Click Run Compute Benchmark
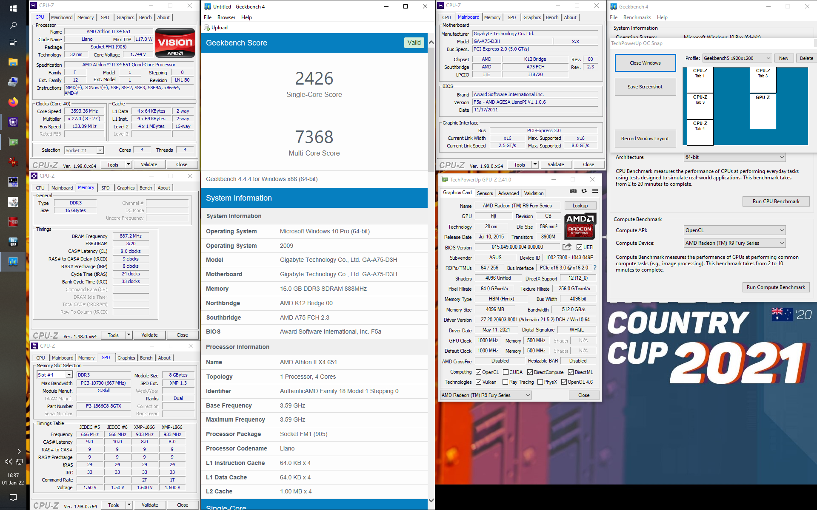Viewport: 817px width, 510px height. (776, 287)
